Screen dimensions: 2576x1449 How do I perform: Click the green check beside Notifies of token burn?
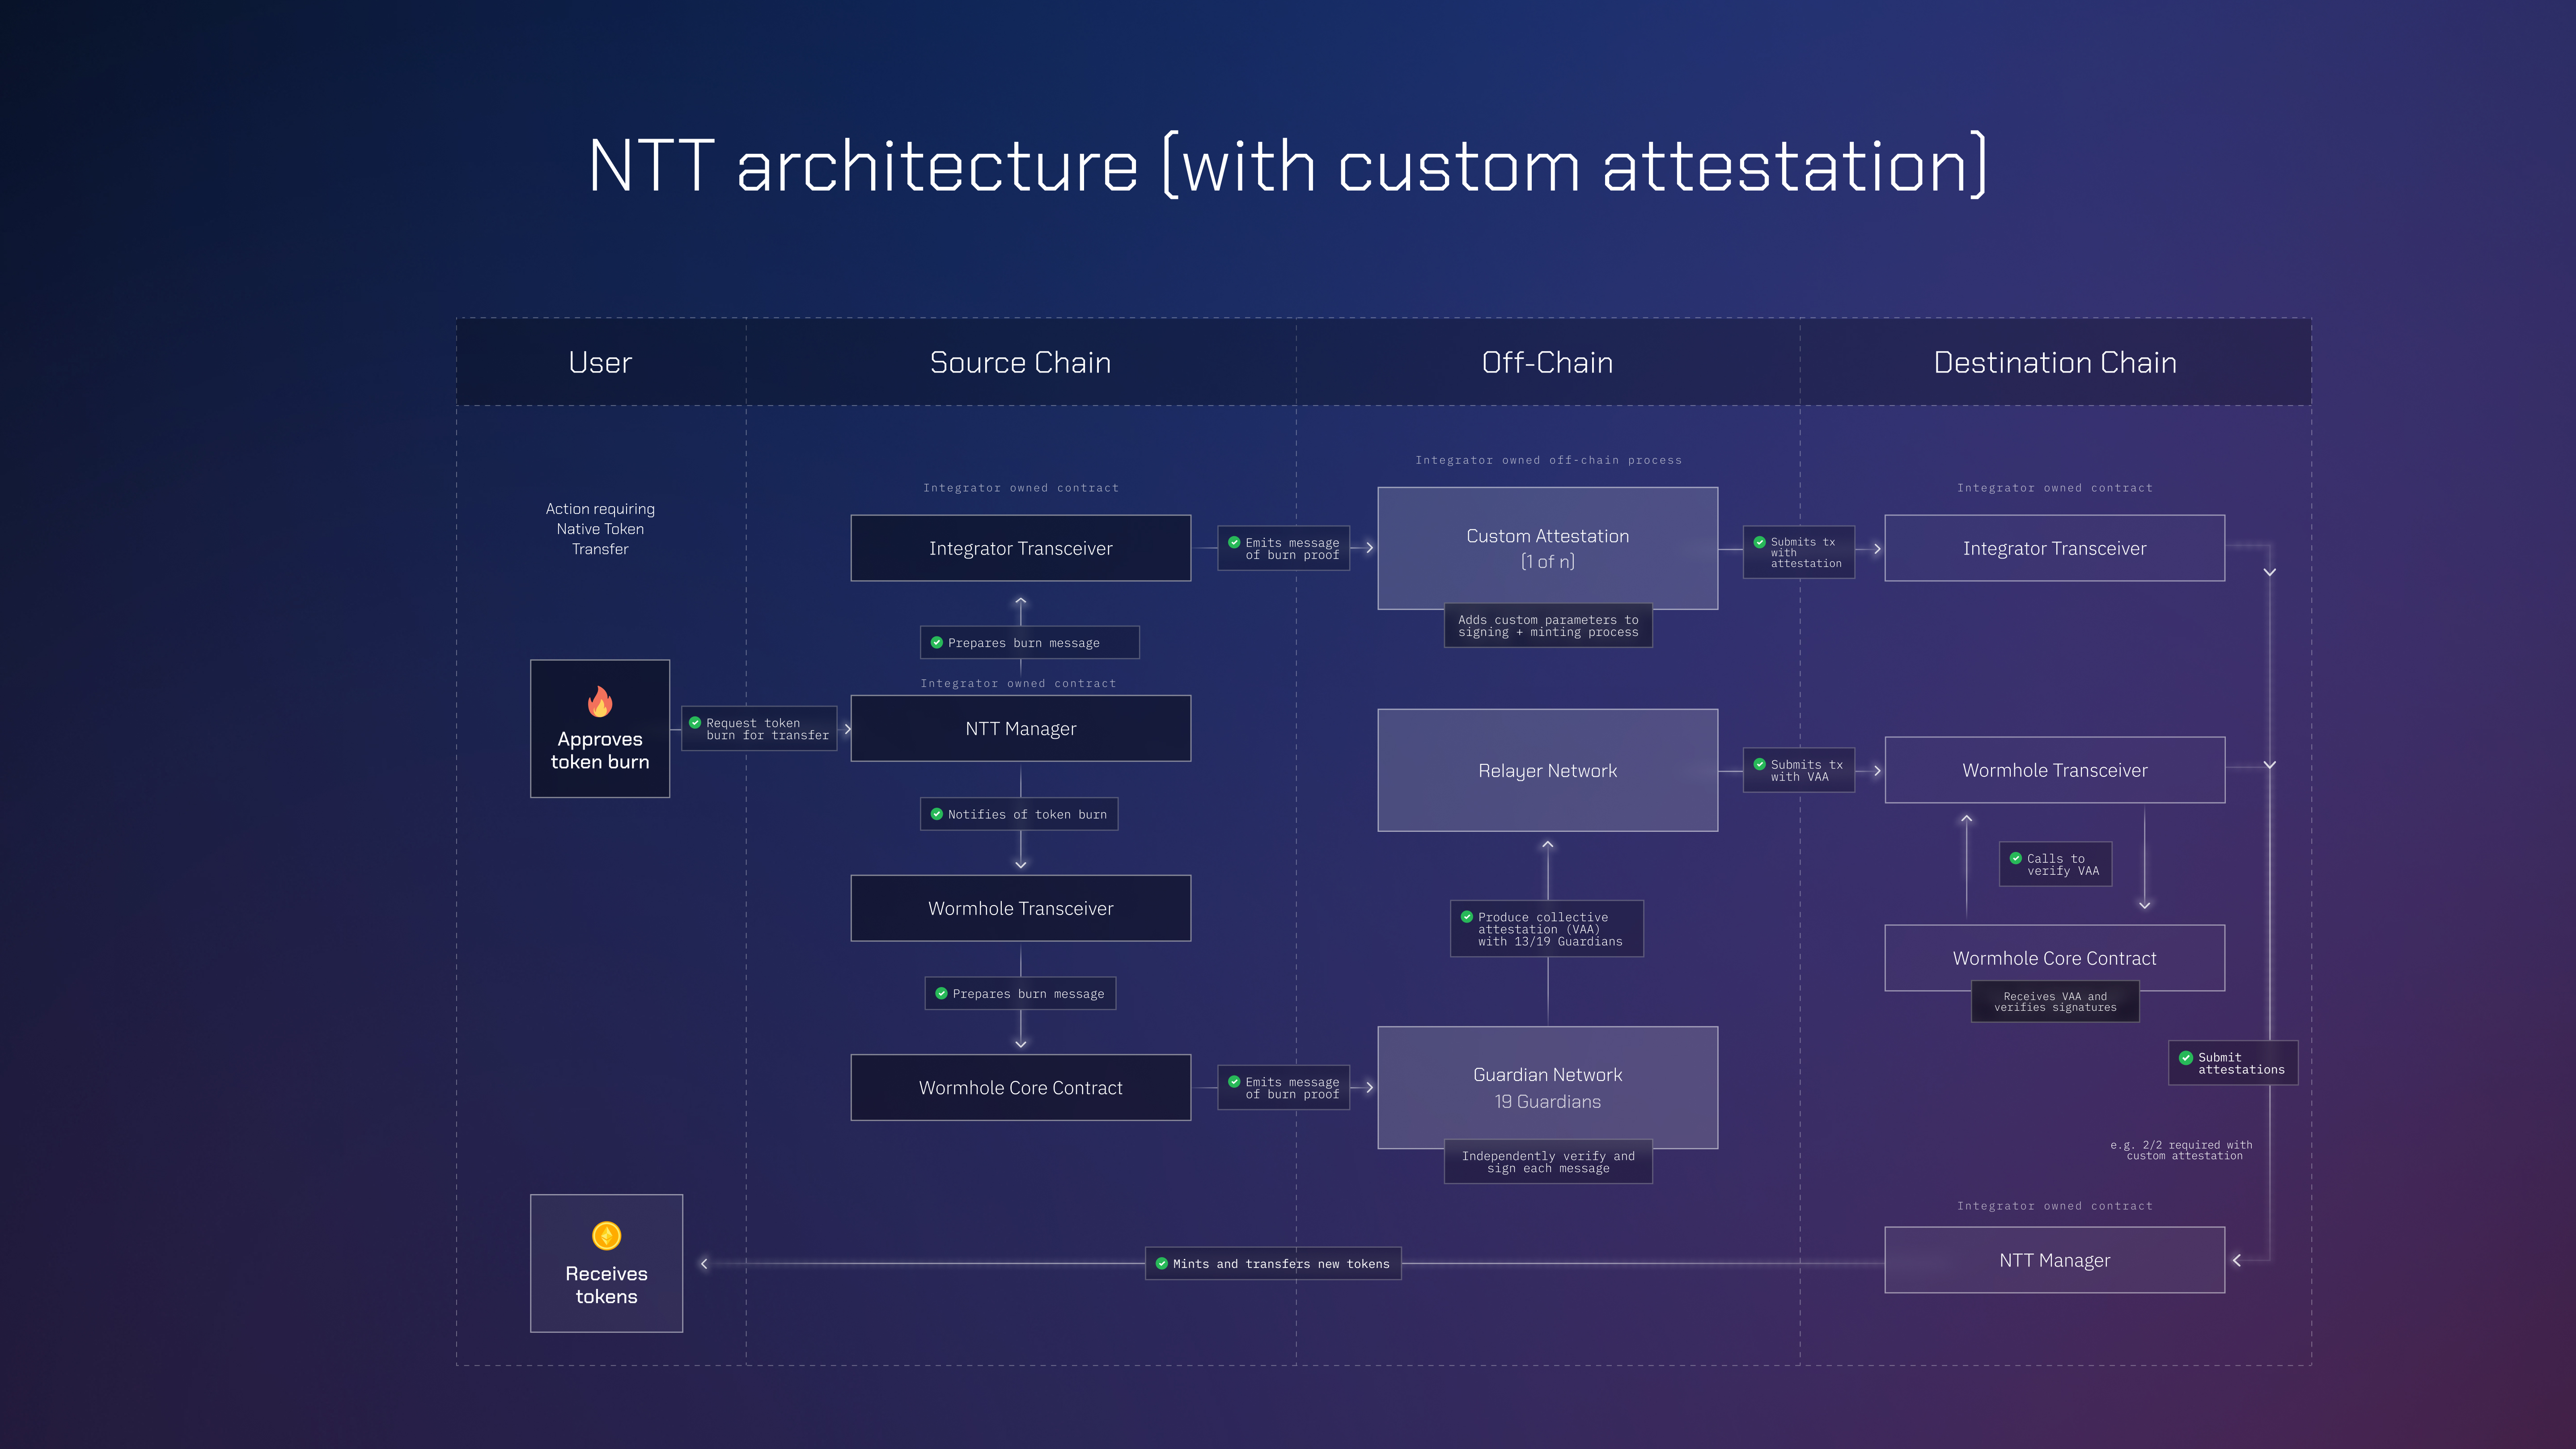[x=937, y=814]
